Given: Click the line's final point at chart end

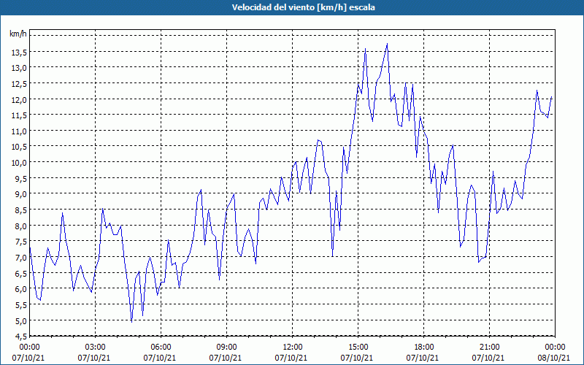Looking at the screenshot, I should point(552,97).
